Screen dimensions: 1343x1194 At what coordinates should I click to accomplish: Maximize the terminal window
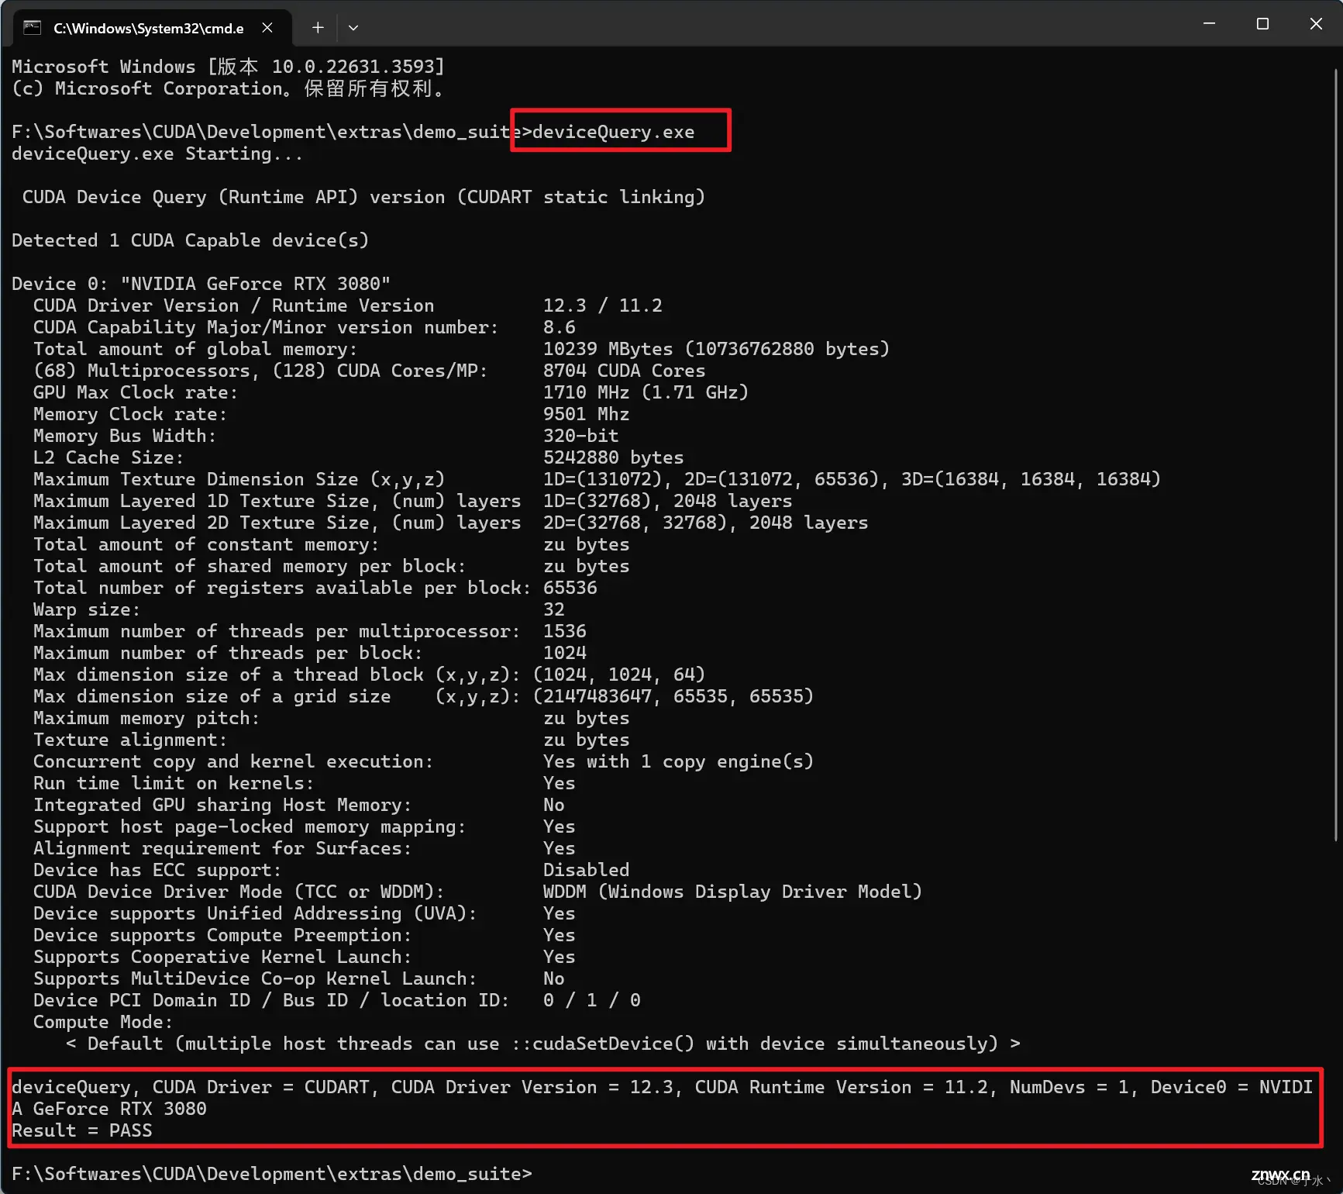[x=1262, y=24]
